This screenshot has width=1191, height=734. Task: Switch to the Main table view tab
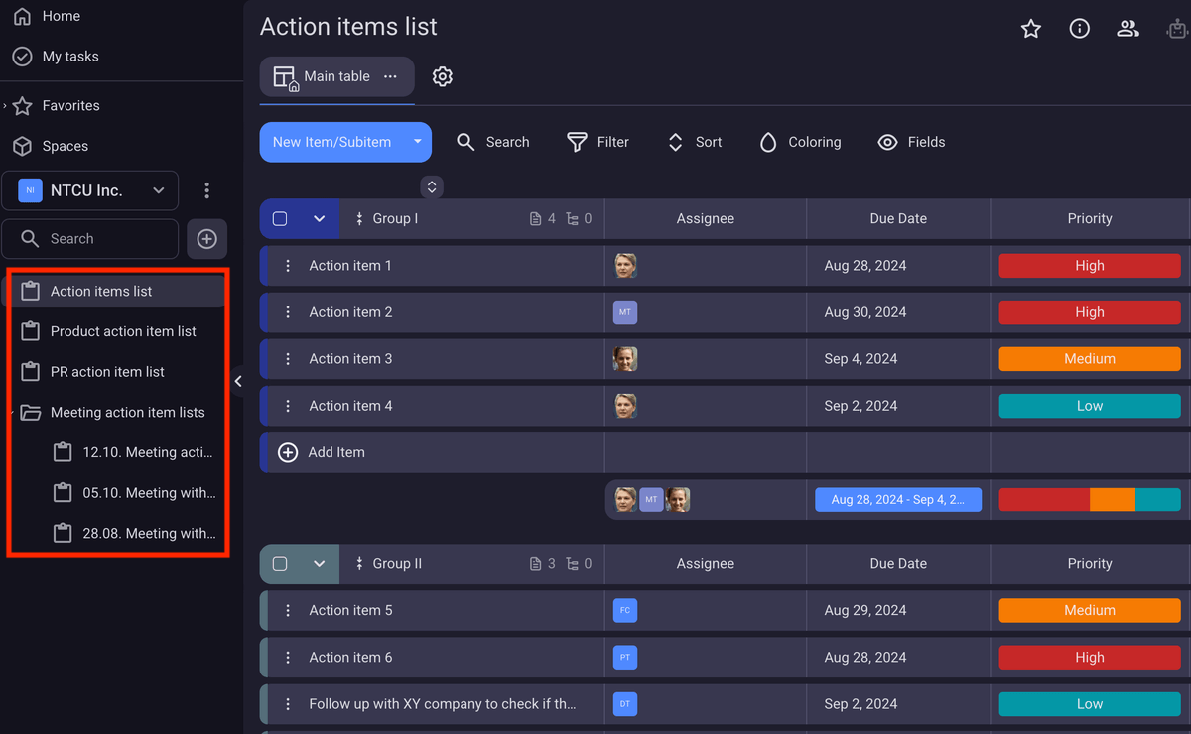[x=336, y=76]
